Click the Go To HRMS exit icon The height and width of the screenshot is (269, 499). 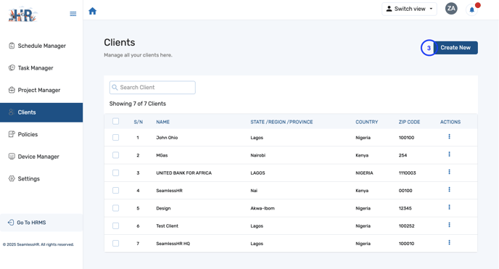tap(11, 223)
